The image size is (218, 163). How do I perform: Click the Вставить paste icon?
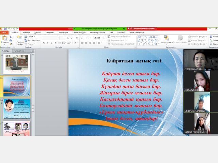coord(4,38)
